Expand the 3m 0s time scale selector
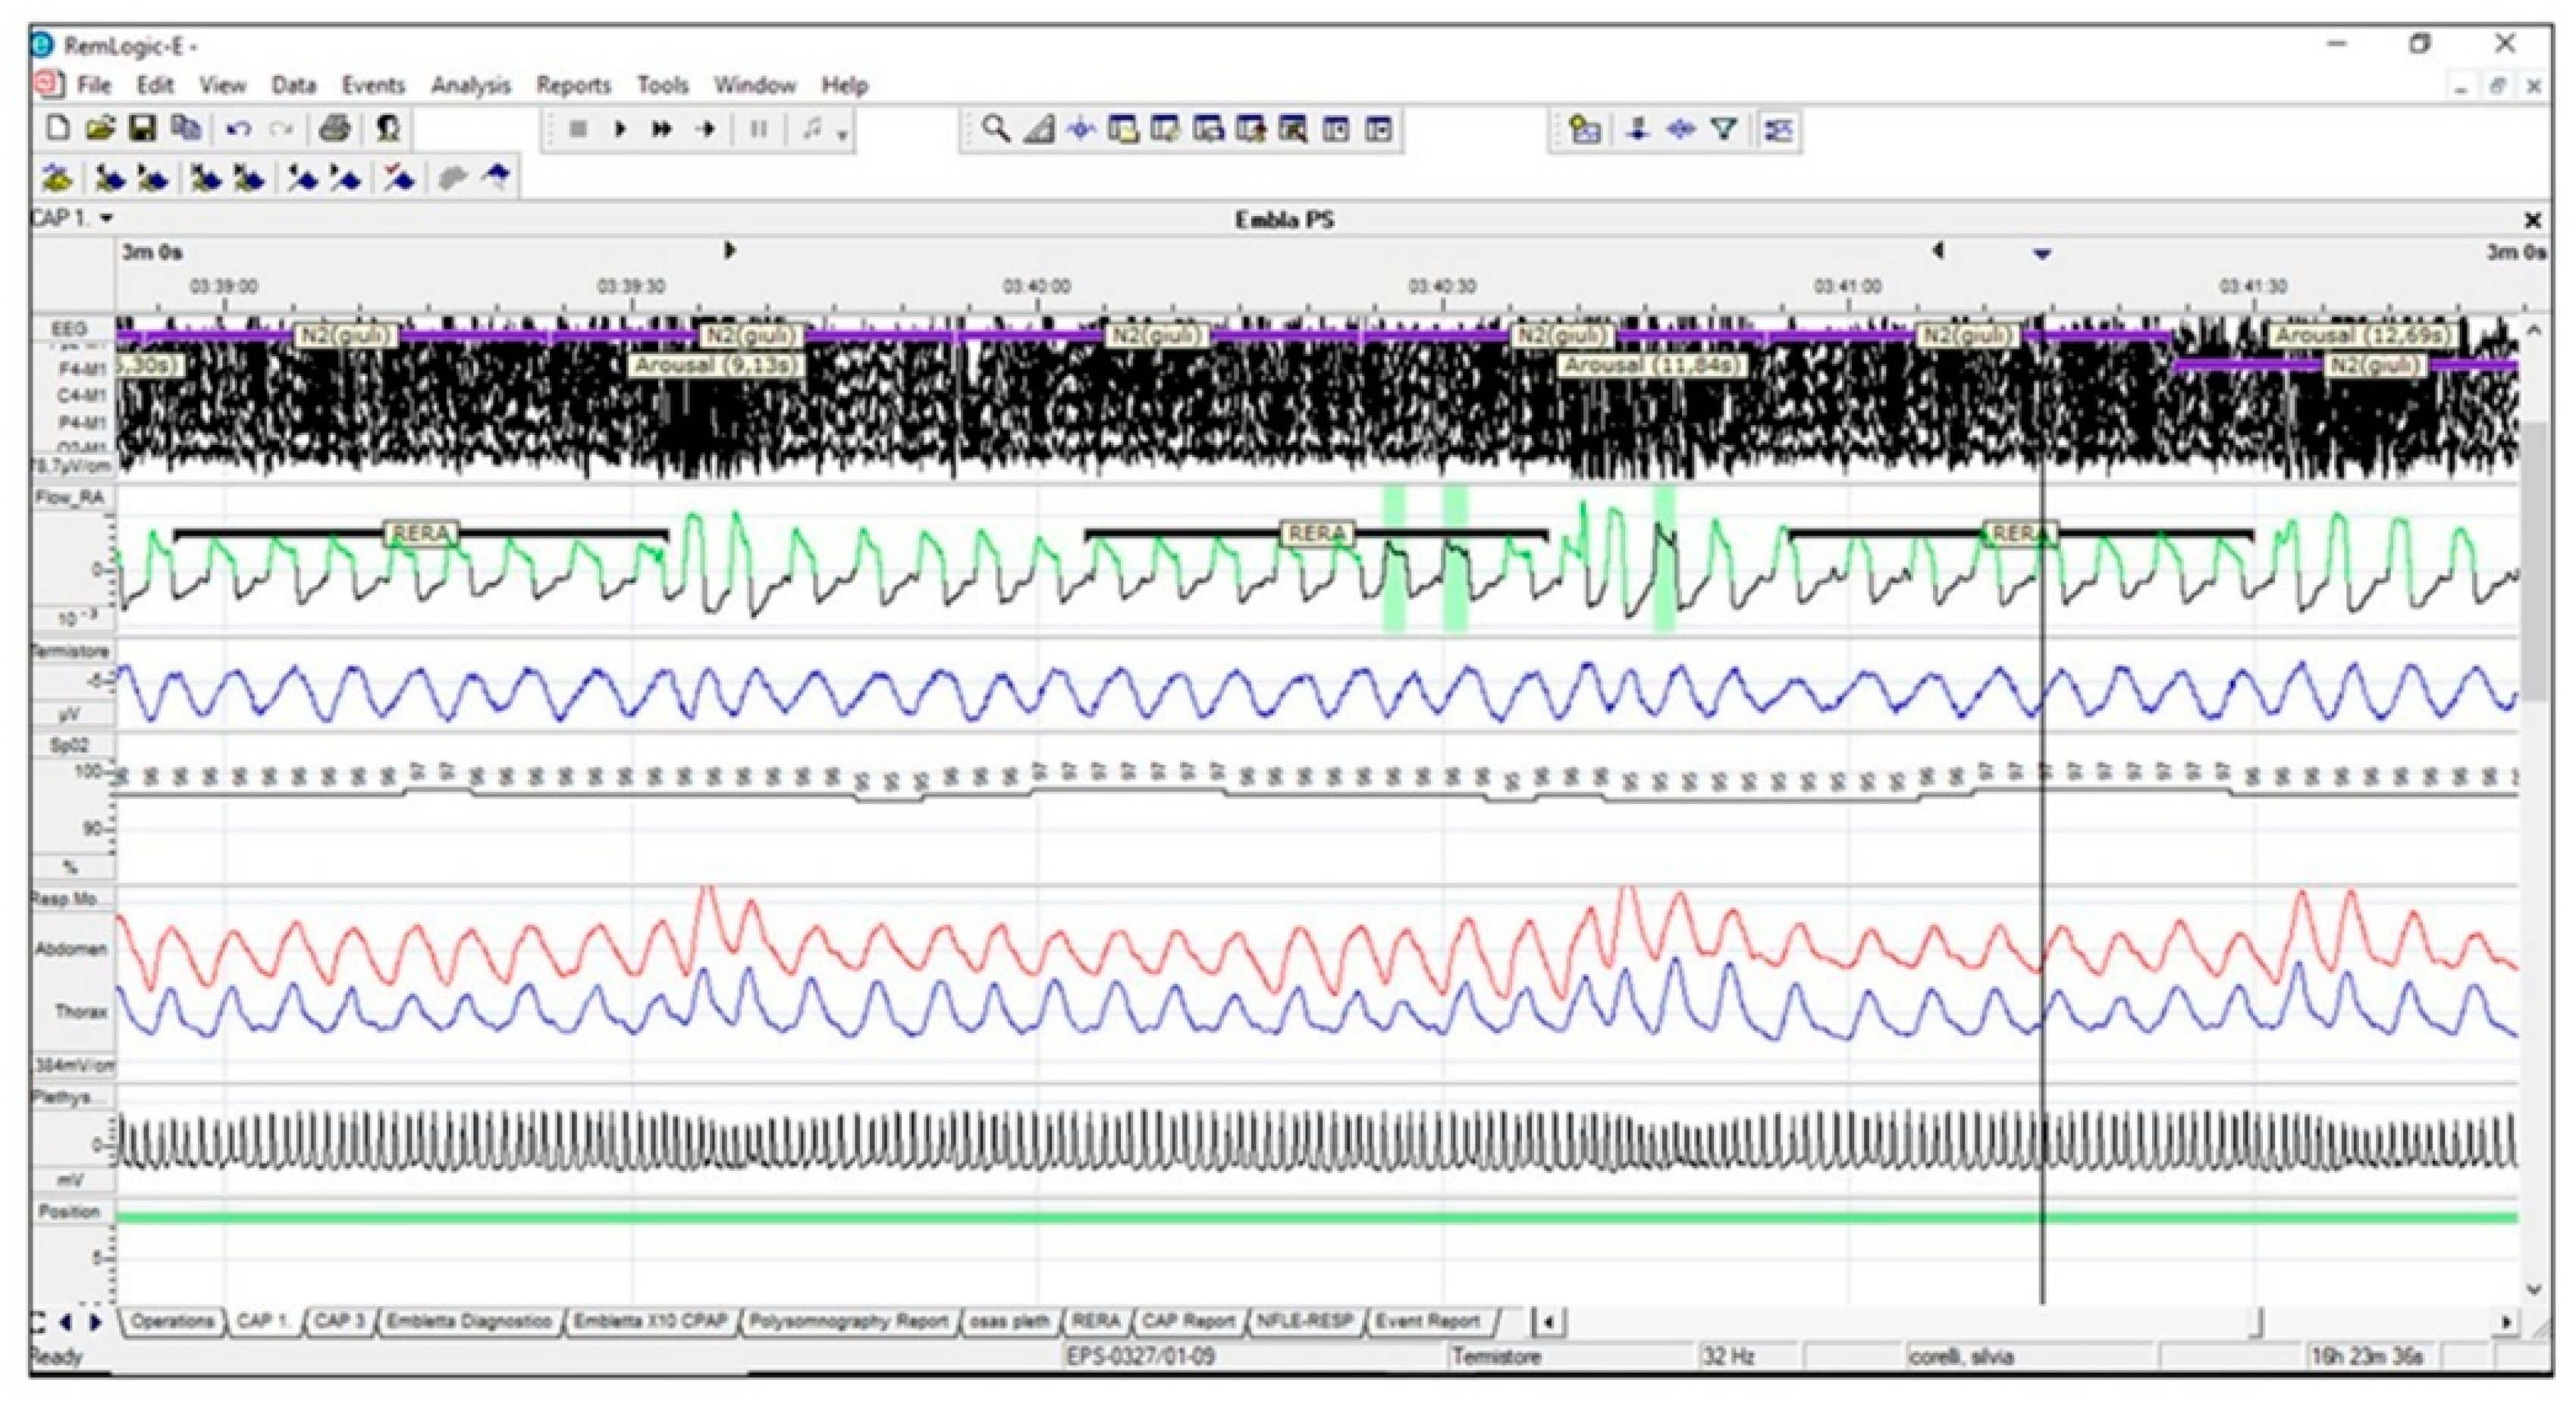Image resolution: width=2576 pixels, height=1406 pixels. pyautogui.click(x=152, y=252)
